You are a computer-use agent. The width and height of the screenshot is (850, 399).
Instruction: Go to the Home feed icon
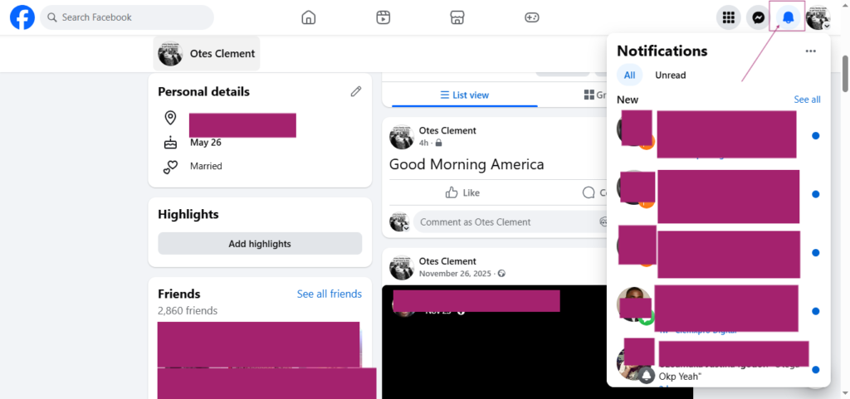[x=309, y=17]
